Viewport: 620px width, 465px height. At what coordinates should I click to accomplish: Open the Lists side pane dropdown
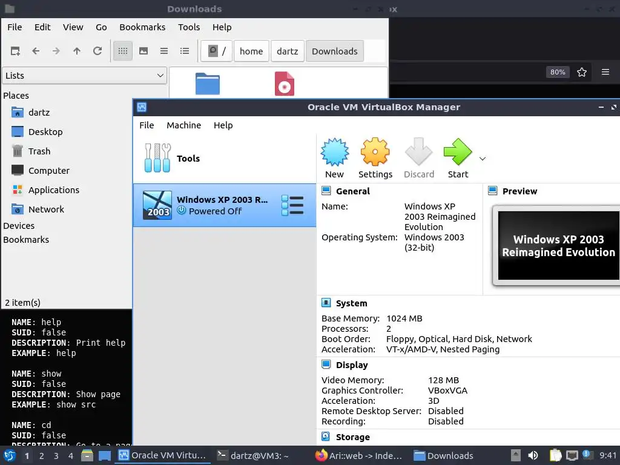[x=85, y=76]
